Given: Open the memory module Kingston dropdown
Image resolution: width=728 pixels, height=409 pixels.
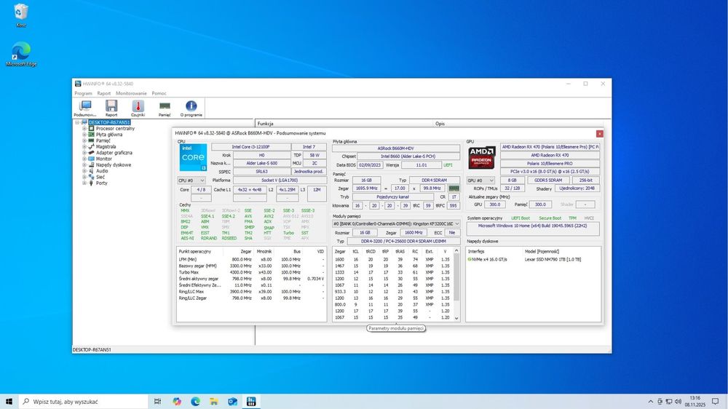Looking at the screenshot, I should (396, 223).
